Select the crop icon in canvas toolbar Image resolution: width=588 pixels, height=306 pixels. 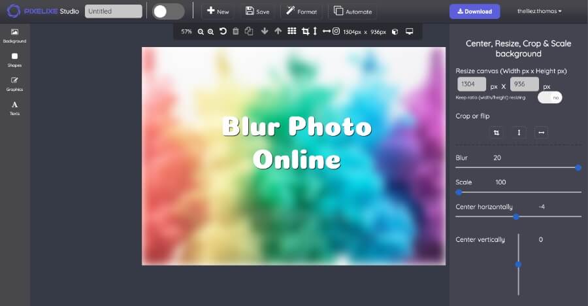(305, 31)
